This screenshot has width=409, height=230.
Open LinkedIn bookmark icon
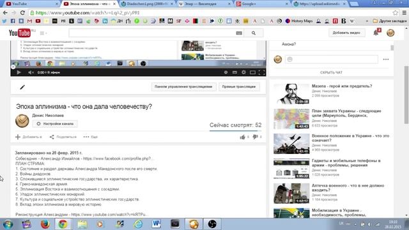click(105, 21)
